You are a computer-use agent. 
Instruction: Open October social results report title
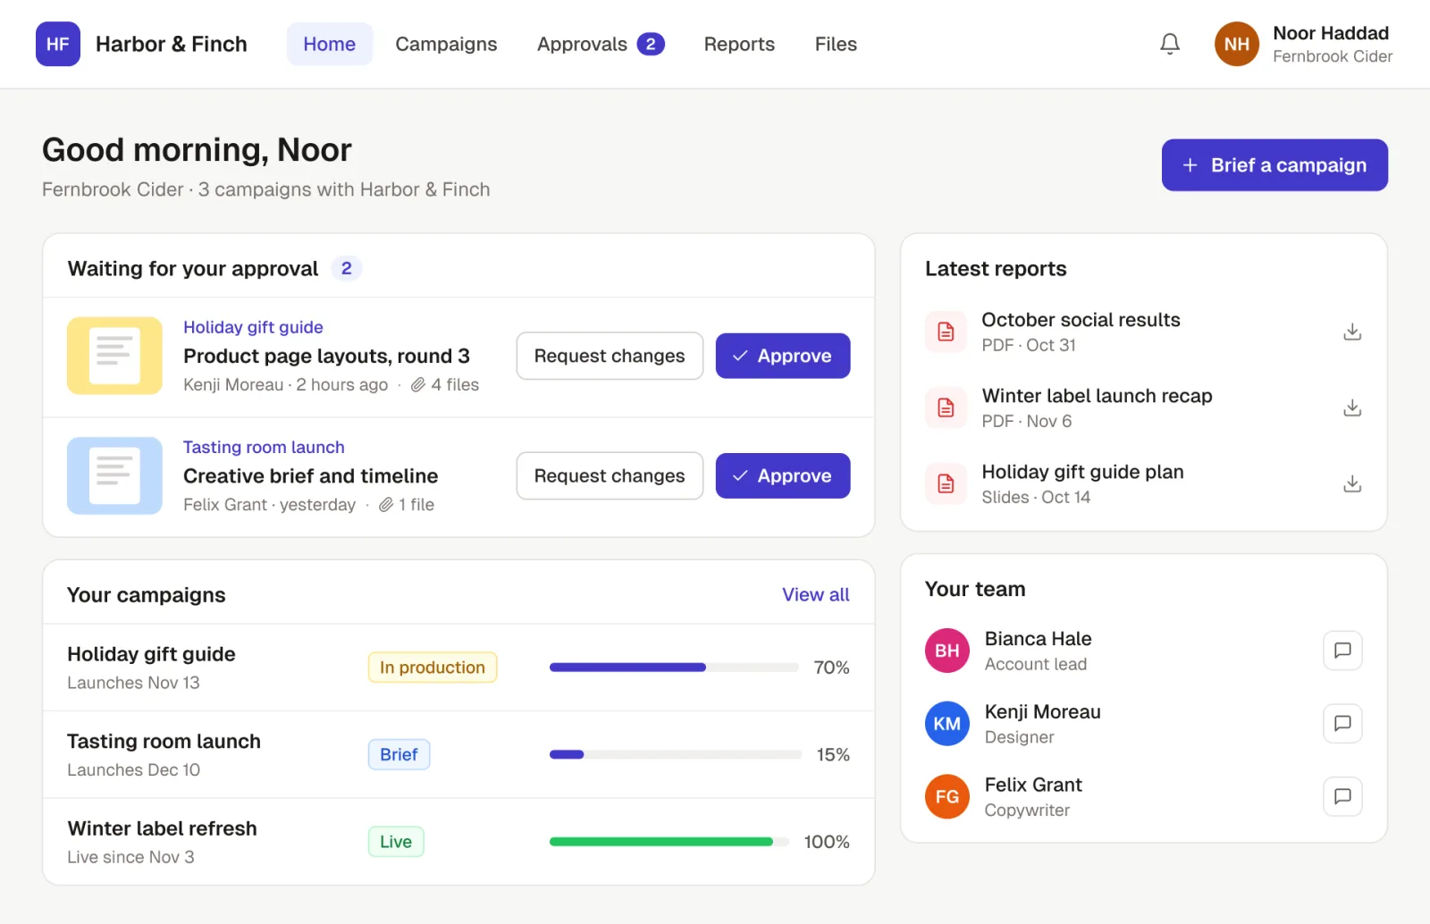tap(1081, 320)
